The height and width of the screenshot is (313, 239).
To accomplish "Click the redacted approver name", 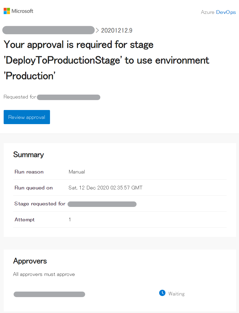I will (49, 294).
